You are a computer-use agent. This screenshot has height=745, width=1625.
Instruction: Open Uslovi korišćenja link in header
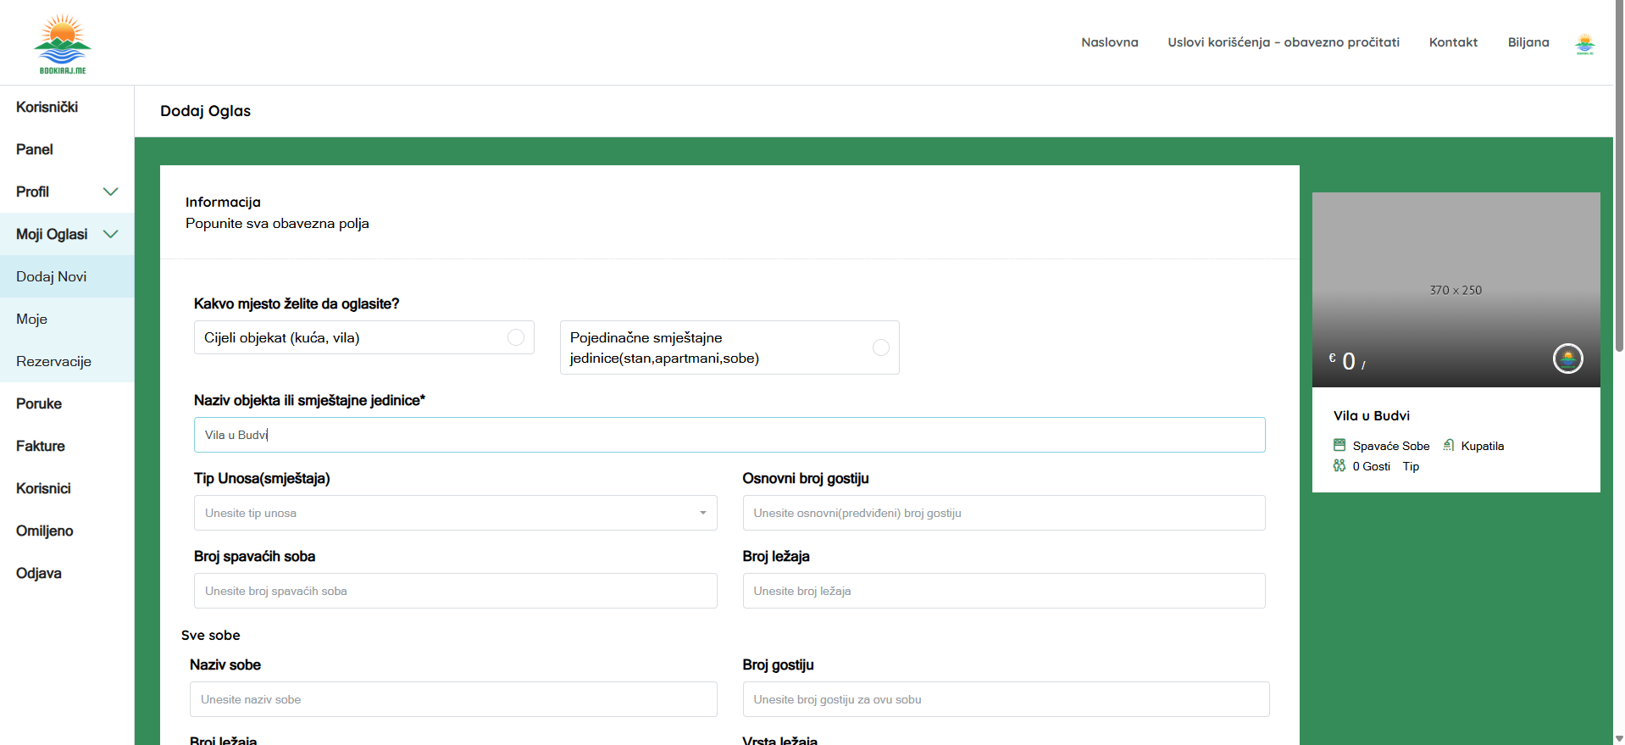[x=1283, y=42]
